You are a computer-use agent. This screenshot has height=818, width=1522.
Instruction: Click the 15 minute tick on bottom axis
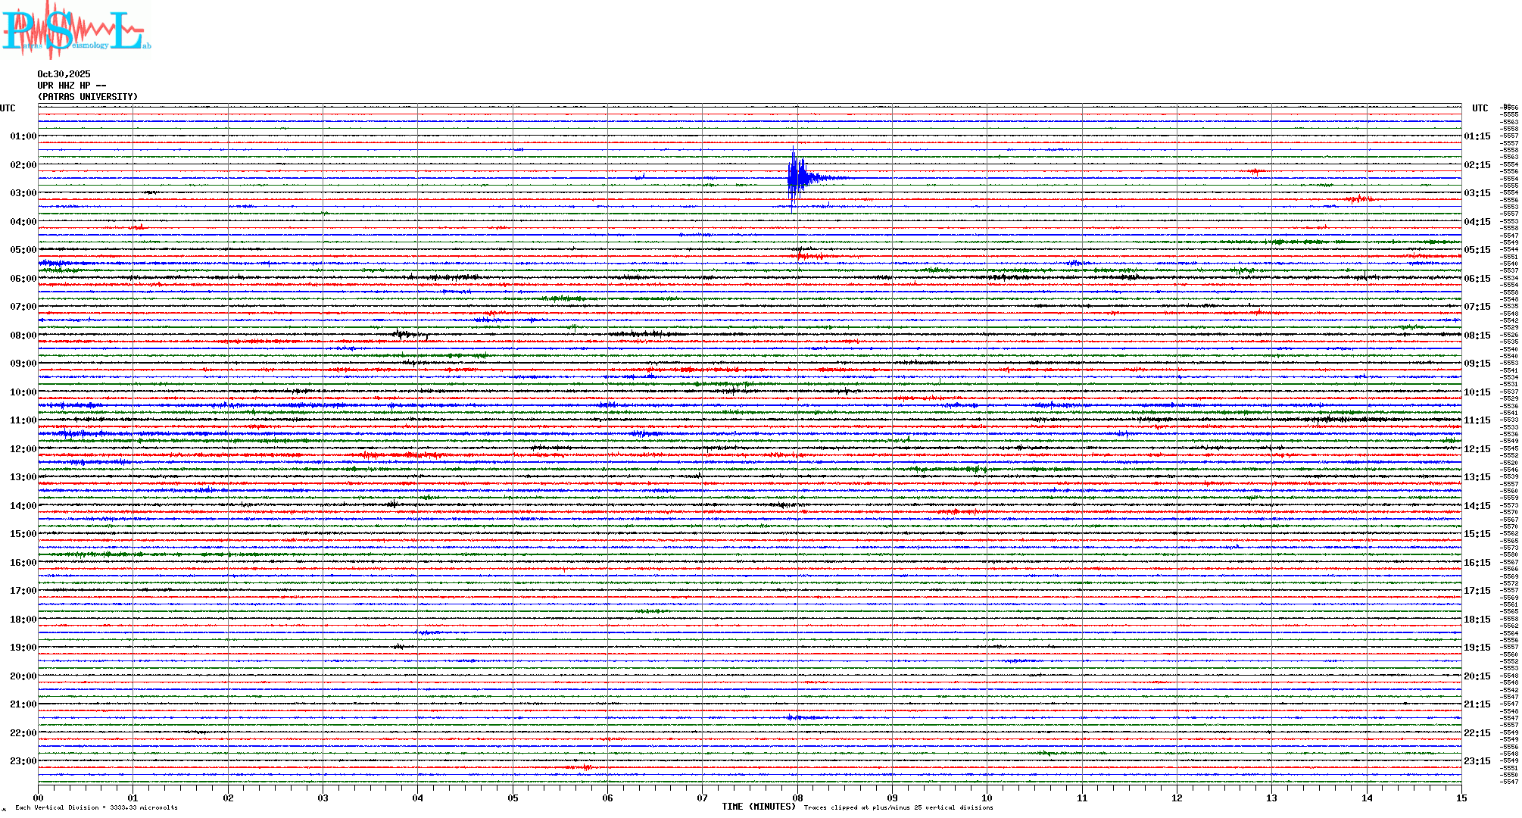[1461, 798]
